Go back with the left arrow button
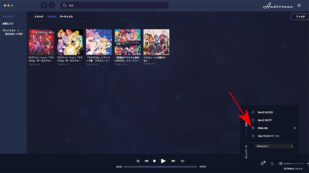The image size is (309, 173). click(x=44, y=5)
